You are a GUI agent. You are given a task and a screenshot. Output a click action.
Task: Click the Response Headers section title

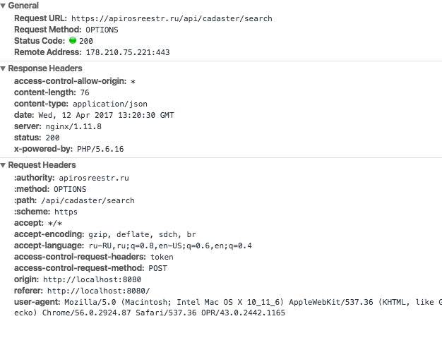point(45,68)
